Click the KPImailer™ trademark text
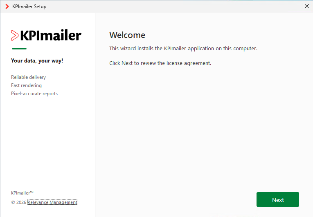Viewport: 313px width, 217px height. [x=22, y=193]
